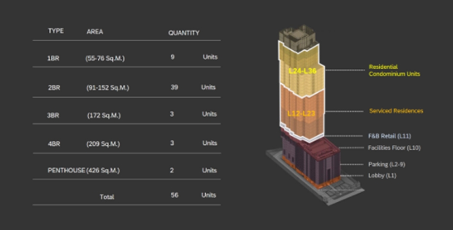Select the 2BR row label
Screen dimensions: 453x230
(53, 88)
